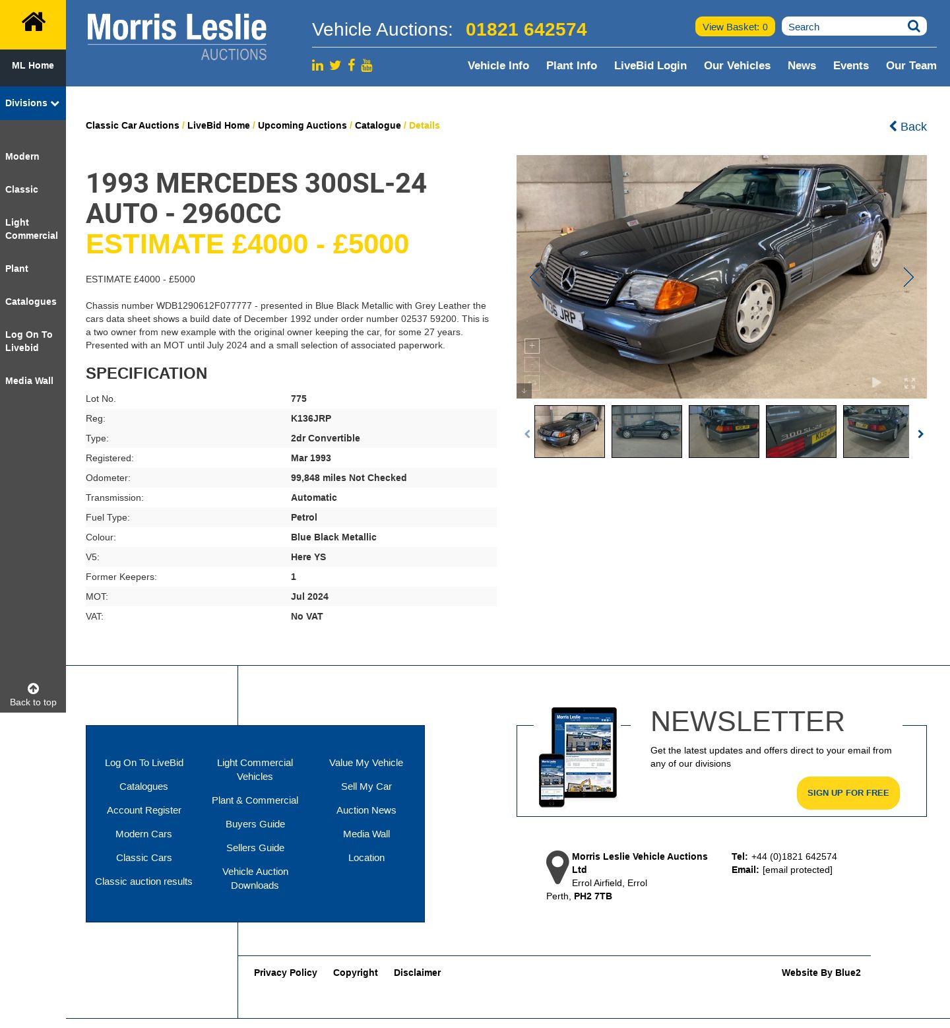The height and width of the screenshot is (1028, 950).
Task: Open the Morris Leslie LinkedIn page
Action: click(x=317, y=65)
